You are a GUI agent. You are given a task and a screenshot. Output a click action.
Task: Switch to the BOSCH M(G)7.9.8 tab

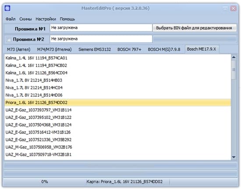click(164, 49)
